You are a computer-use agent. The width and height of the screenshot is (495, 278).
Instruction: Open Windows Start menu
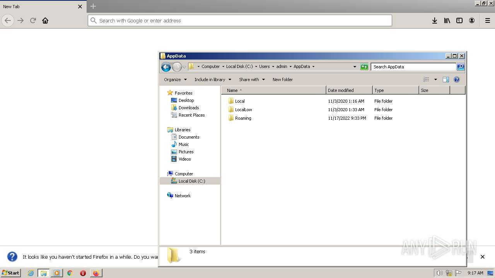[x=11, y=273]
